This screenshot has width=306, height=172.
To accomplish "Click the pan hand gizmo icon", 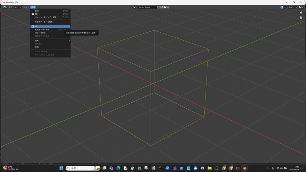I will point(301,18).
